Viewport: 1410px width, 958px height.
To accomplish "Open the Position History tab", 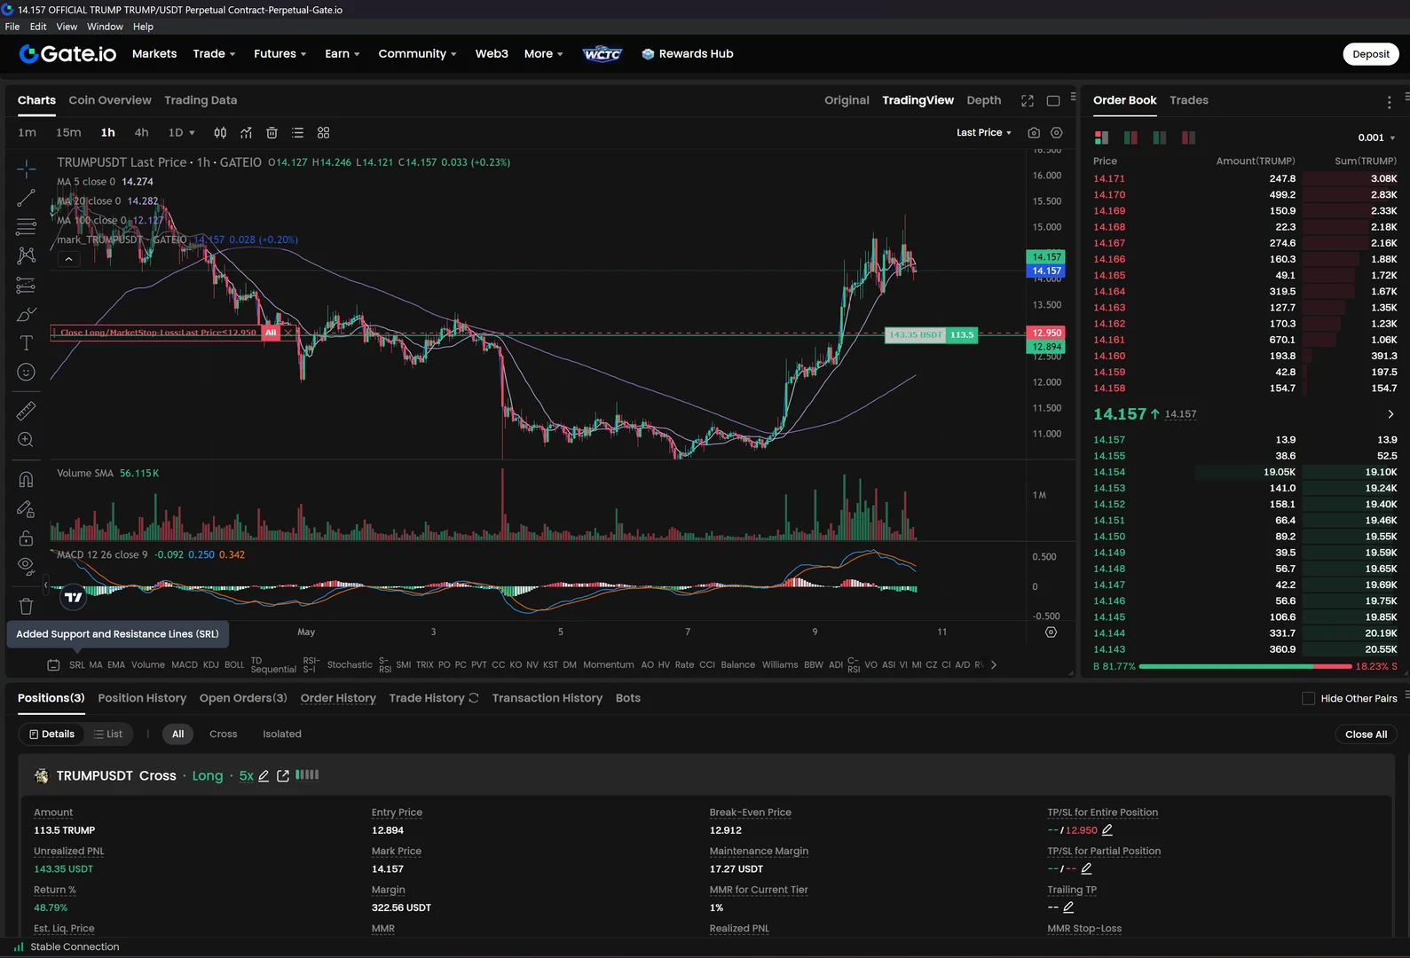I will (142, 699).
